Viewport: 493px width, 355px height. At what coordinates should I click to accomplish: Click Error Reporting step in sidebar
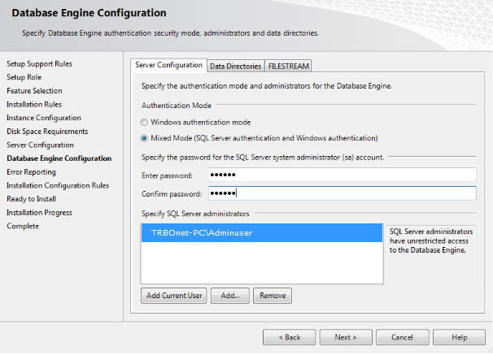point(31,172)
